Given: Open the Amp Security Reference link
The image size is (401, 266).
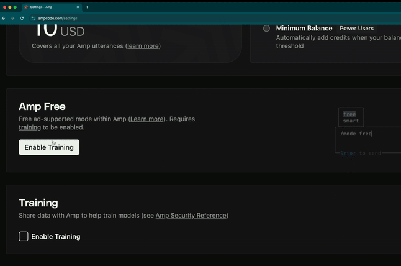Looking at the screenshot, I should [x=191, y=215].
